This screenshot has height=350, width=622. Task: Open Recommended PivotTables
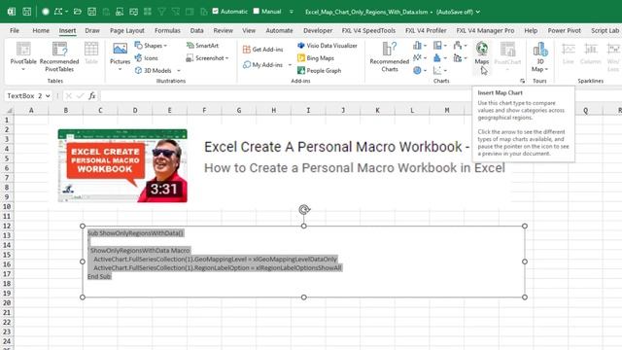pos(59,56)
